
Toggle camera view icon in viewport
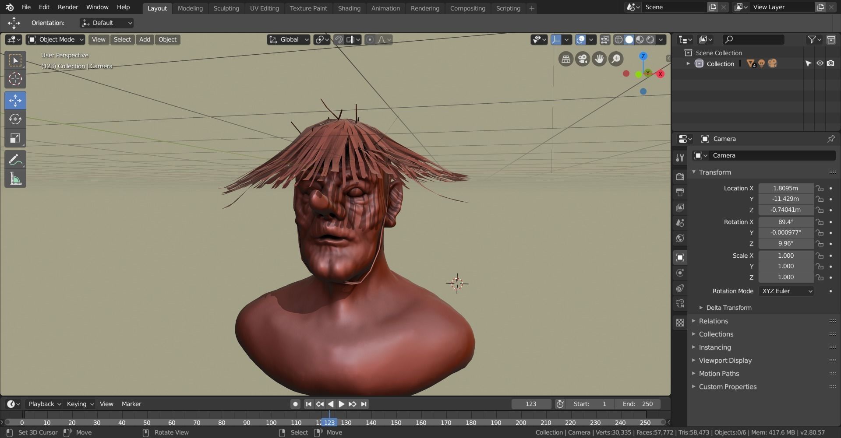pos(583,59)
